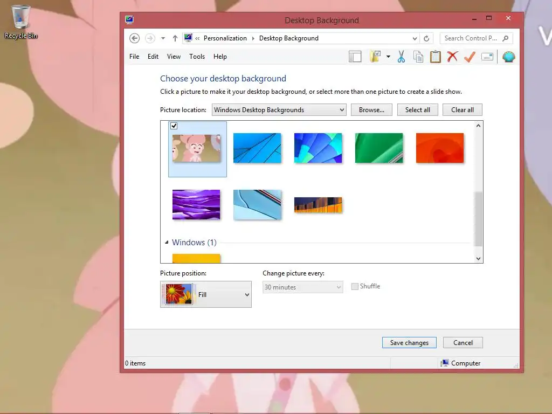
Task: Click the globe shell icon in toolbar
Action: [x=508, y=56]
